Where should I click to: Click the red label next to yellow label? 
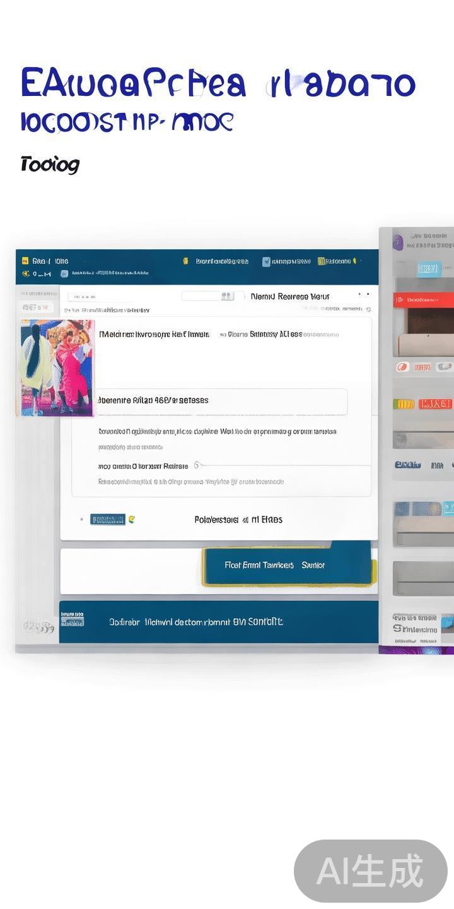pos(436,404)
